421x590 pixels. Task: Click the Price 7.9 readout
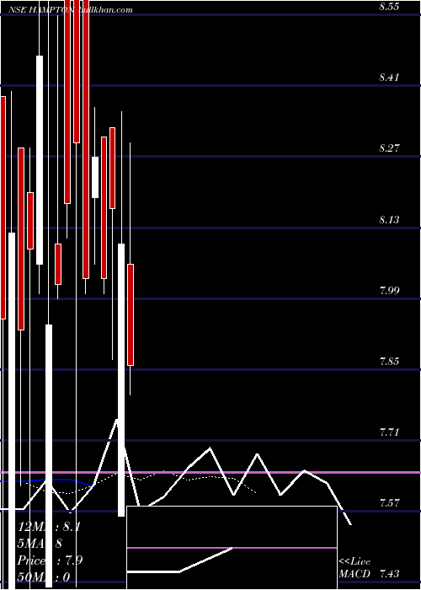click(x=50, y=560)
